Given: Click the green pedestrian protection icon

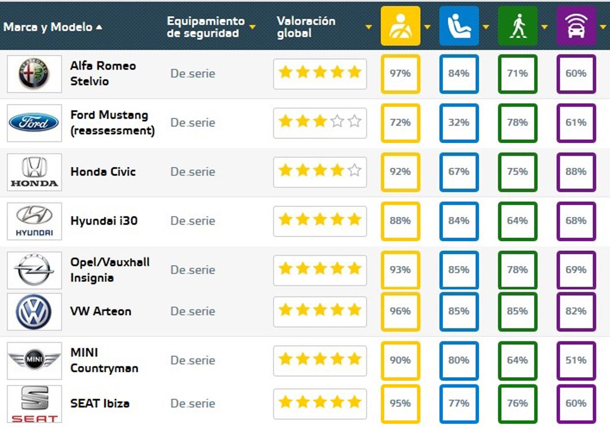Looking at the screenshot, I should click(518, 26).
